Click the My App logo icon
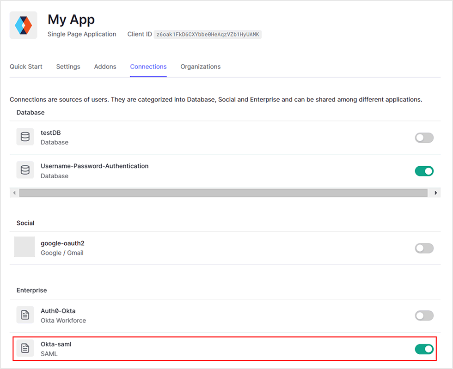The image size is (453, 369). (x=24, y=25)
